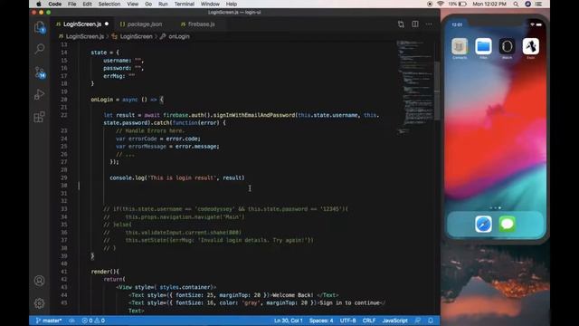This screenshot has width=579, height=326.
Task: Open notifications bell in status bar
Action: click(x=431, y=321)
